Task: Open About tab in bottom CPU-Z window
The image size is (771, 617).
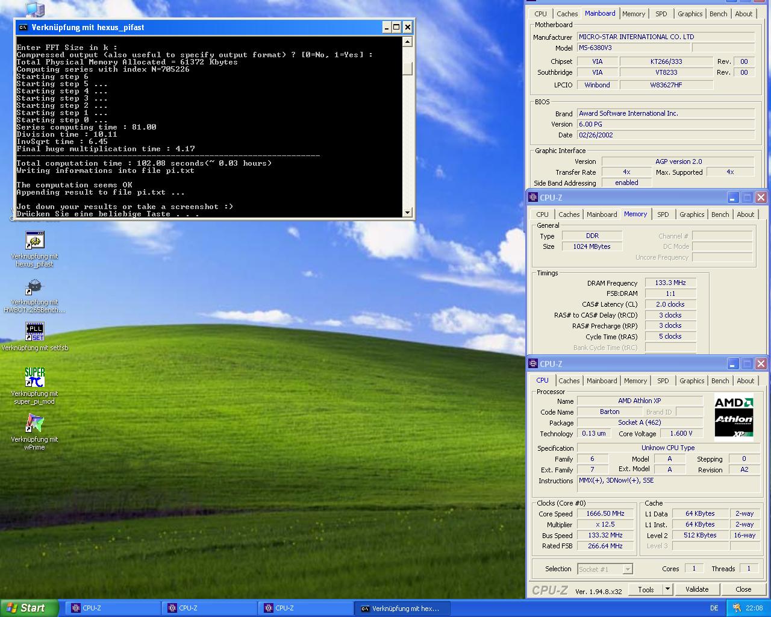Action: (x=745, y=381)
